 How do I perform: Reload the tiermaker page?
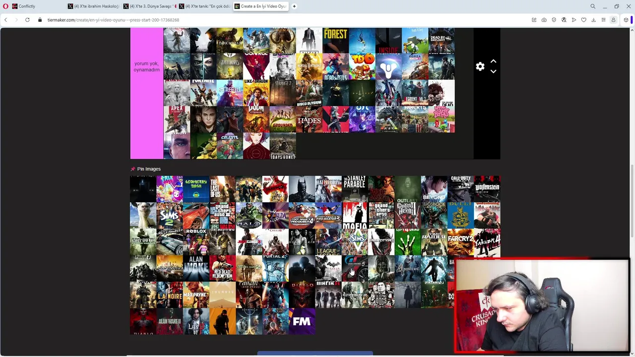pos(27,20)
